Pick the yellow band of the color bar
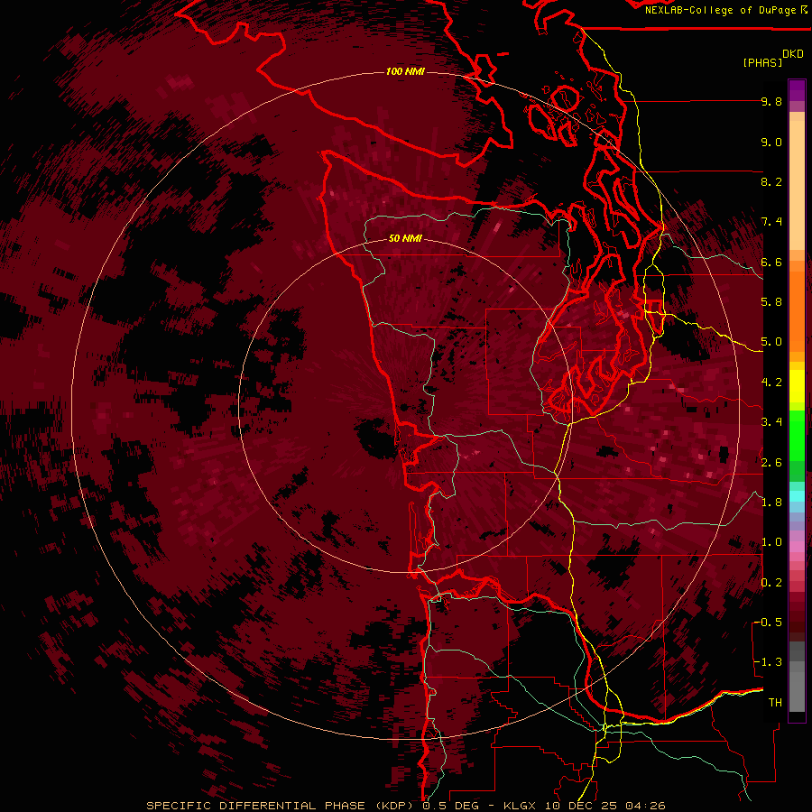Viewport: 812px width, 812px height. (797, 386)
